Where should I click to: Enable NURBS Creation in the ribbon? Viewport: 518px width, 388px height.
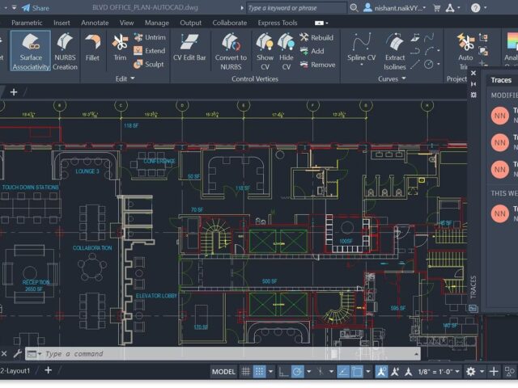click(65, 50)
